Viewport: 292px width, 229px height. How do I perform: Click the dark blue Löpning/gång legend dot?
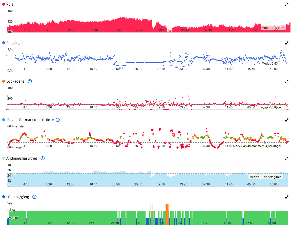pos(4,197)
